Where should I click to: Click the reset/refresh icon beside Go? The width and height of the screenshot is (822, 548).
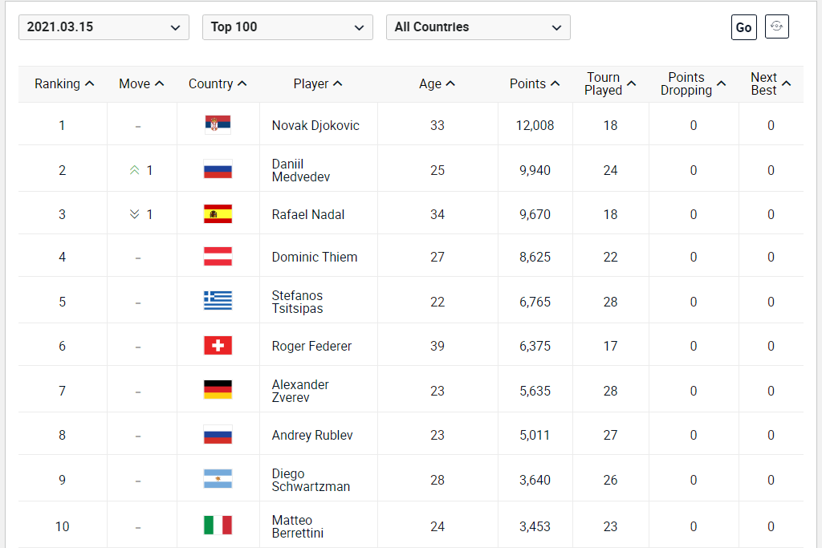point(776,26)
